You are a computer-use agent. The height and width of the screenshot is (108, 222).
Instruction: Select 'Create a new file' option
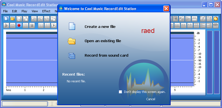pos(100,27)
